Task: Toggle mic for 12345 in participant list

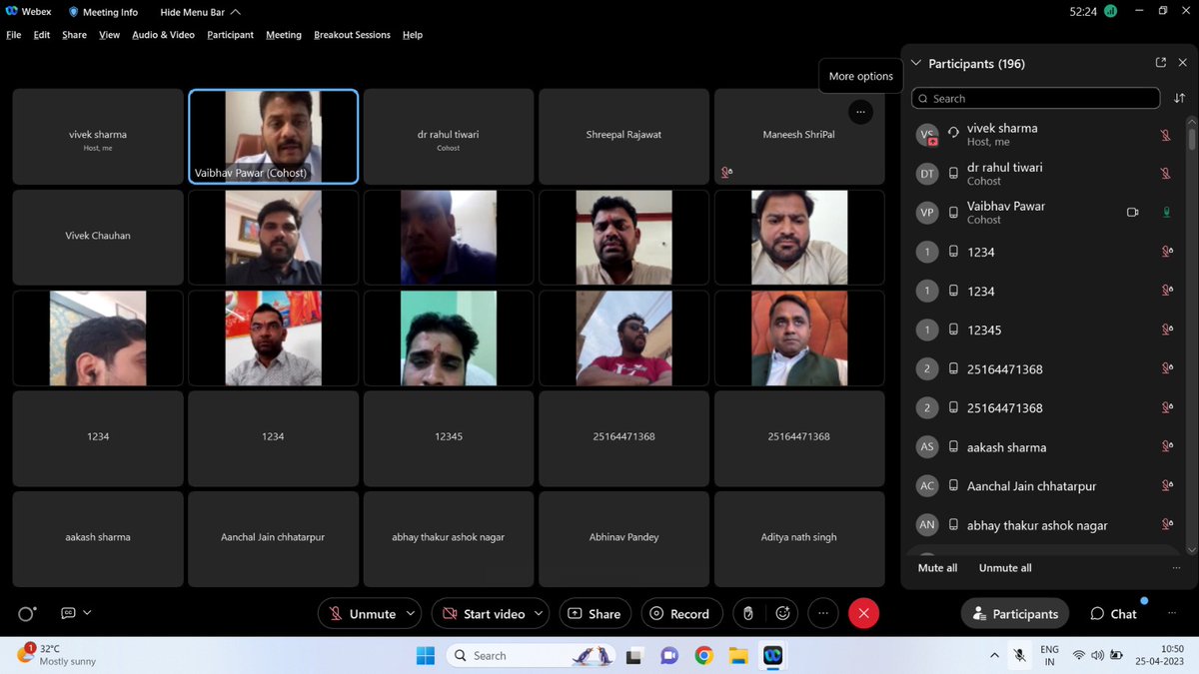Action: coord(1166,330)
